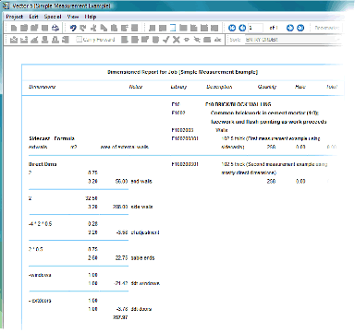Select library code F1002003

182,130
